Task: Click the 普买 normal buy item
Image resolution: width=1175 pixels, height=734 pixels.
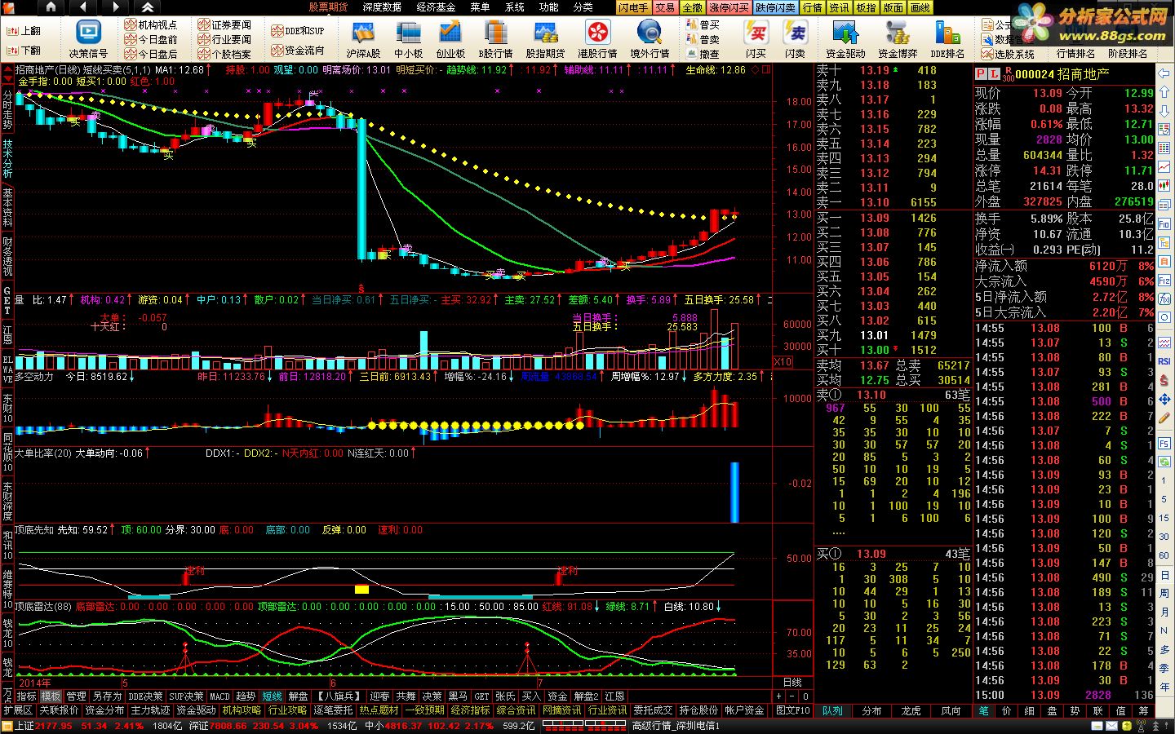Action: point(703,25)
